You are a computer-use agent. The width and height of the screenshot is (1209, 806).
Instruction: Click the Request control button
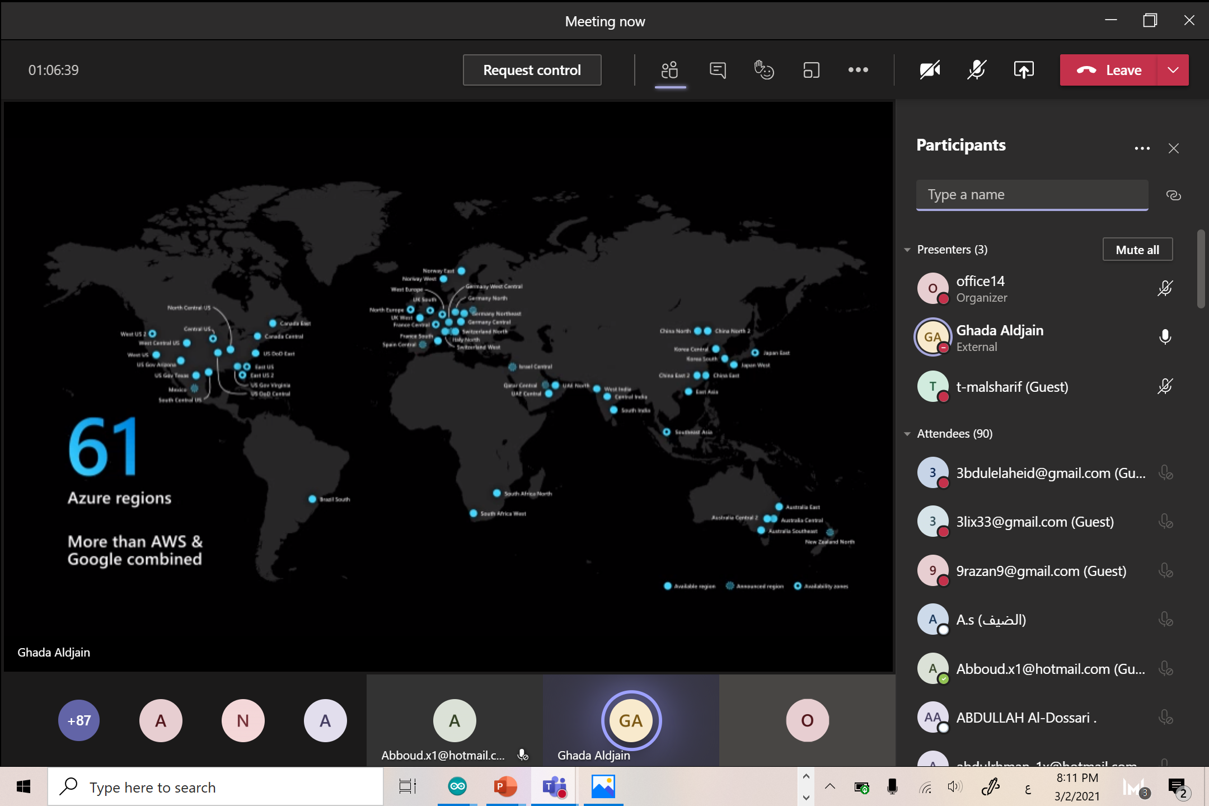[532, 70]
